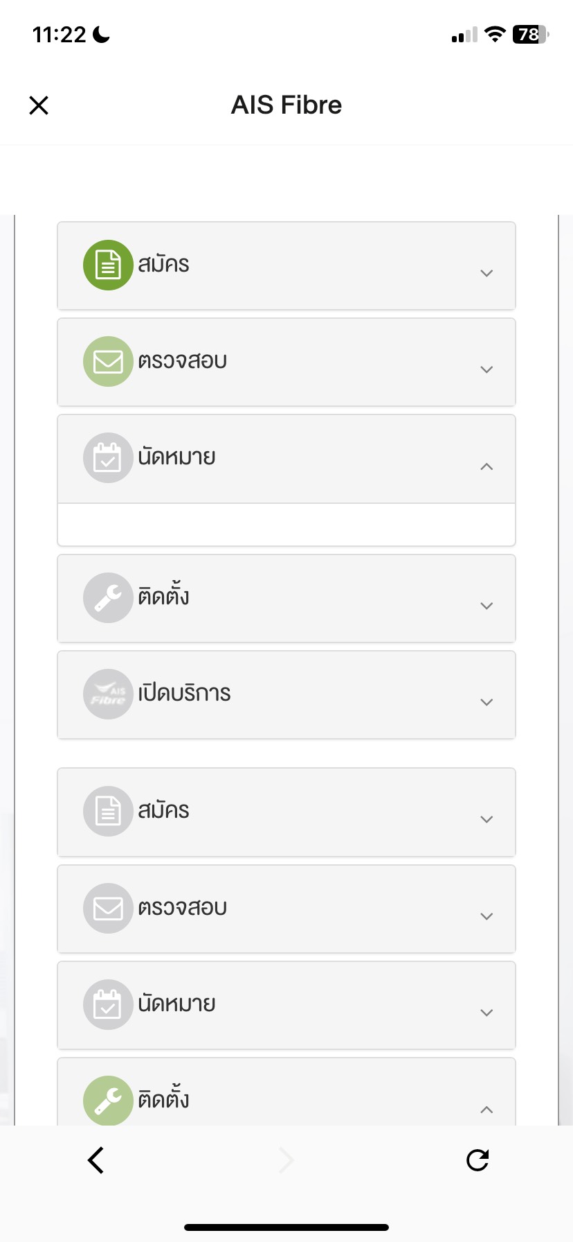Collapse the bottom ติดตั้ง section chevron
Viewport: 573px width, 1242px height.
pyautogui.click(x=486, y=1110)
